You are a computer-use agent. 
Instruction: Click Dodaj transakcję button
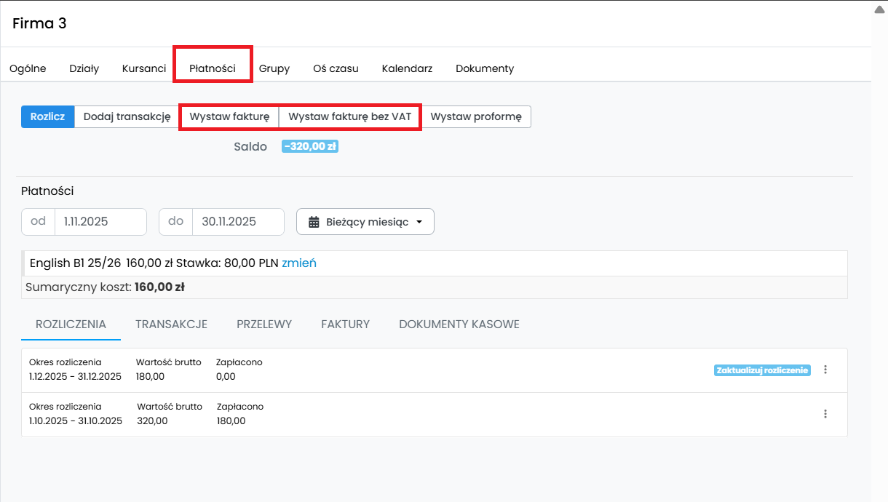click(x=127, y=116)
